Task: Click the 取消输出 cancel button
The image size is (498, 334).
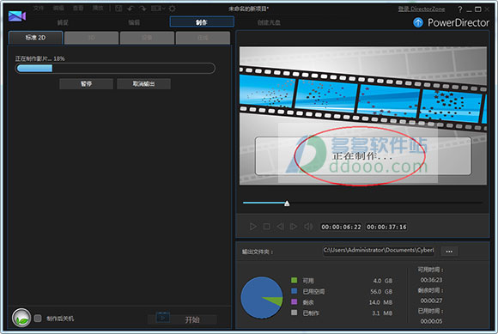Action: (x=143, y=84)
